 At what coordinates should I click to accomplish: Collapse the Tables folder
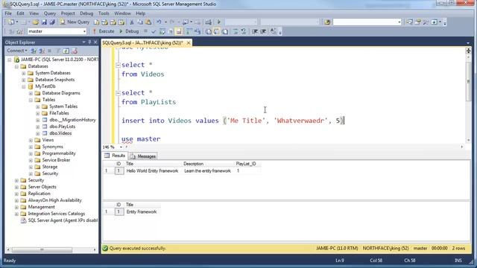(31, 100)
